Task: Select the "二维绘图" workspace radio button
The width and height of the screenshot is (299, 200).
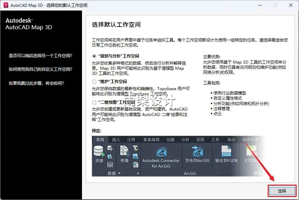Action: (x=94, y=102)
